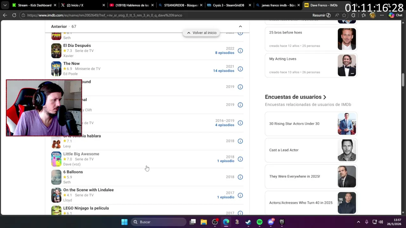Open Epic Games Launcher from taskbar
This screenshot has height=228, width=406.
282,222
